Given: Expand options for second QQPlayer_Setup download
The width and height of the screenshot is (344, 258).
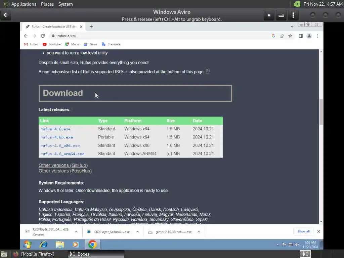Looking at the screenshot, I should pyautogui.click(x=137, y=232).
